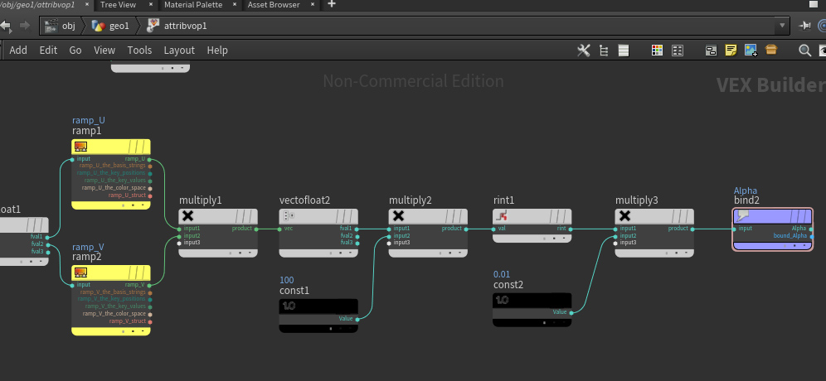Click the ramp2 node ramp icon
The height and width of the screenshot is (381, 826).
click(80, 272)
